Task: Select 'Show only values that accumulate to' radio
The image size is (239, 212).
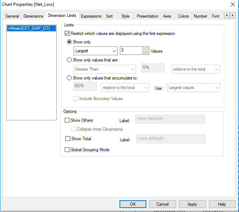Action: 69,78
